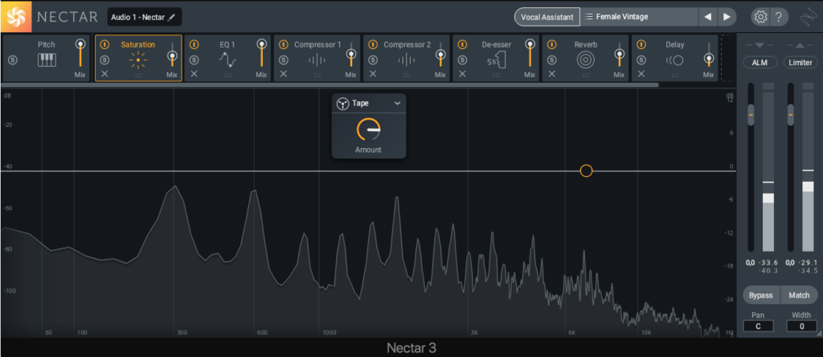Select the Saturation module sunburst icon
The height and width of the screenshot is (357, 823).
pyautogui.click(x=138, y=61)
